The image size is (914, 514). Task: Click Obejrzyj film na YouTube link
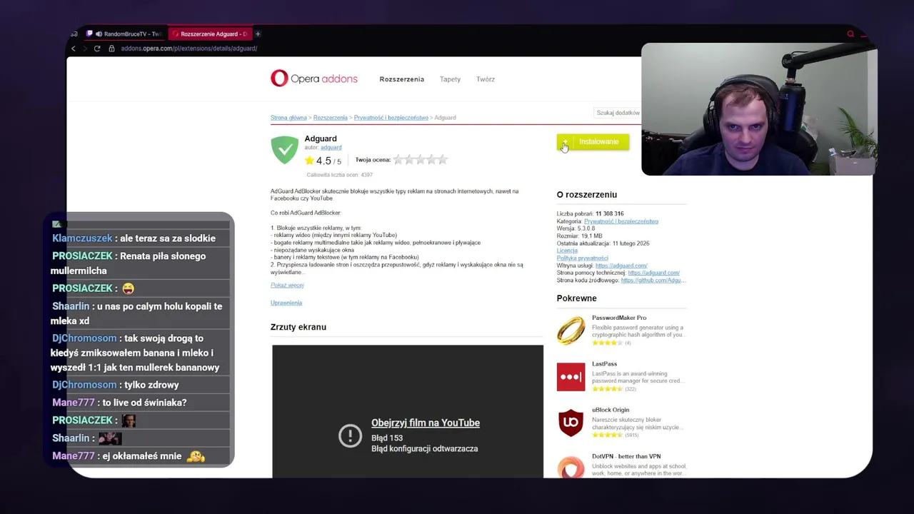(x=426, y=423)
